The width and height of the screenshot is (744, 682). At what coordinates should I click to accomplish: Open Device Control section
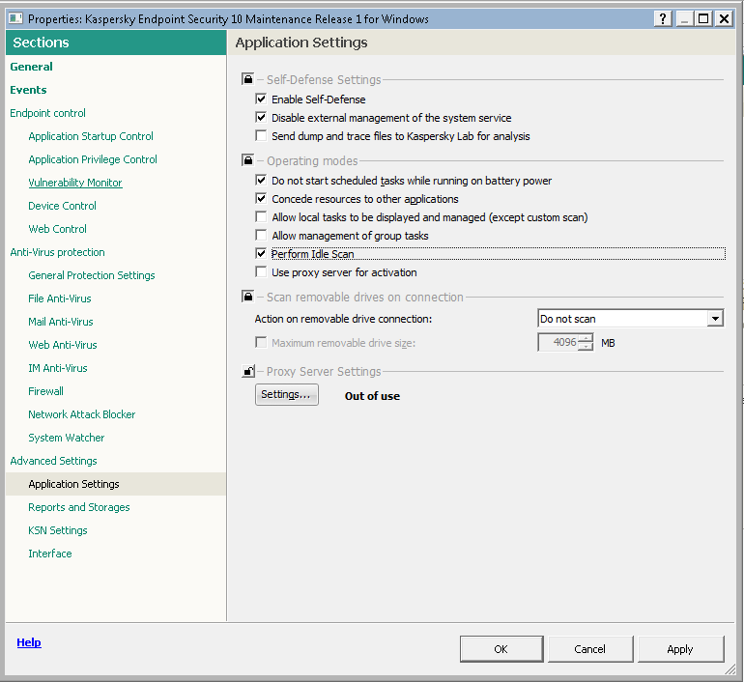(x=62, y=206)
